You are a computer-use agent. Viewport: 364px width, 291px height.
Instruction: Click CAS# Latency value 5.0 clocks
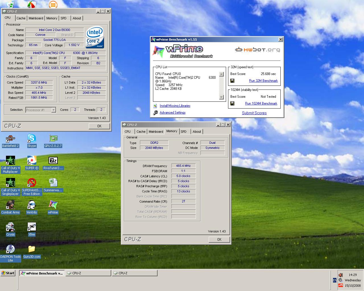183,176
